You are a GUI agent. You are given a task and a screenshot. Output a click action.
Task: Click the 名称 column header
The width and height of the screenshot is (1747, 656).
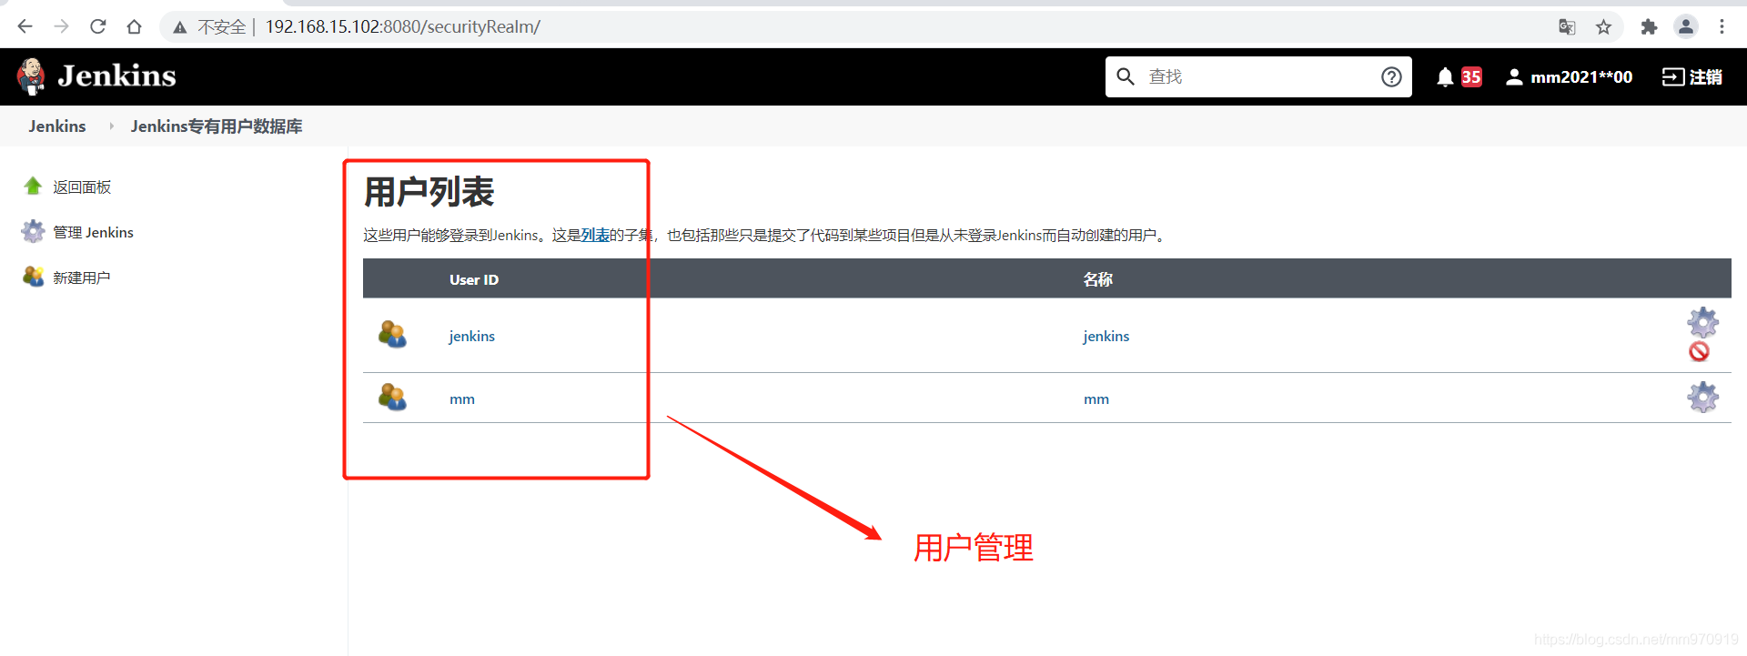click(1098, 279)
